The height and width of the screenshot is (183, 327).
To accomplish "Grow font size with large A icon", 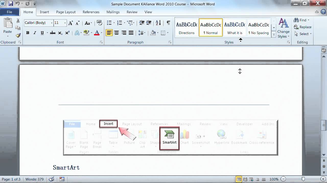I will coord(71,23).
